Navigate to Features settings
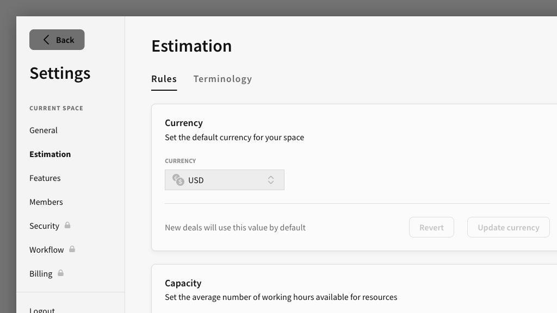This screenshot has width=557, height=313. (45, 178)
